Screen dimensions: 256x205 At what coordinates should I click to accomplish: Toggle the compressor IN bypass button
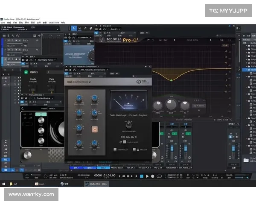[x=95, y=129]
